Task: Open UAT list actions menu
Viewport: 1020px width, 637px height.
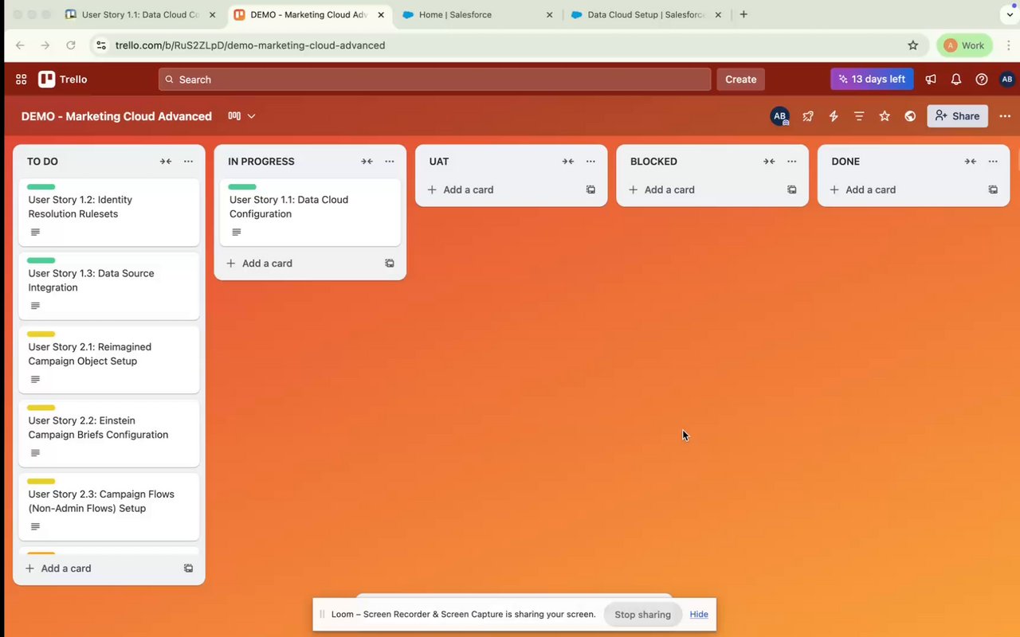Action: (x=590, y=162)
